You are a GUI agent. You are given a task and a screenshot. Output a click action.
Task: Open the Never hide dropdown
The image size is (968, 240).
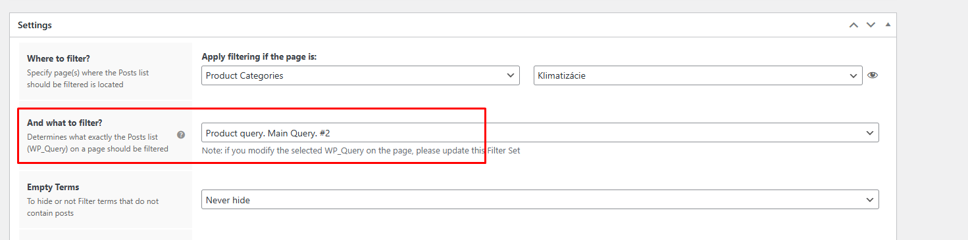click(x=540, y=199)
